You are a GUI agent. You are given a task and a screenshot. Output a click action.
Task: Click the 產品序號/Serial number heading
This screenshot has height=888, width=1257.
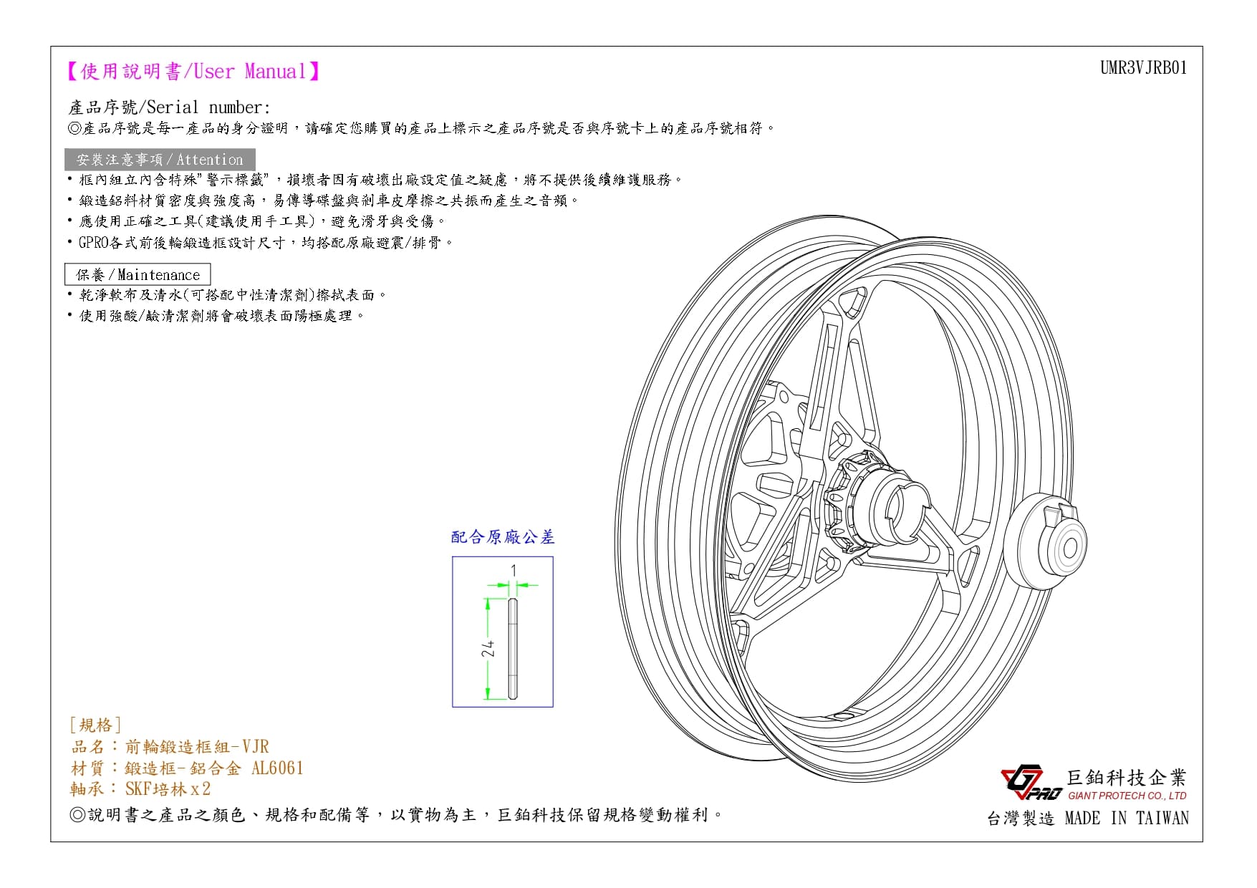(x=170, y=107)
